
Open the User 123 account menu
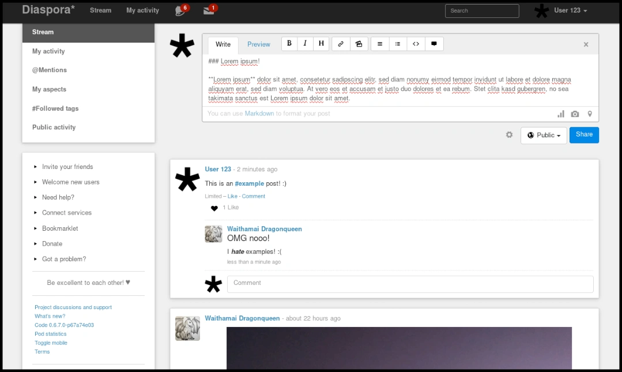pyautogui.click(x=570, y=10)
